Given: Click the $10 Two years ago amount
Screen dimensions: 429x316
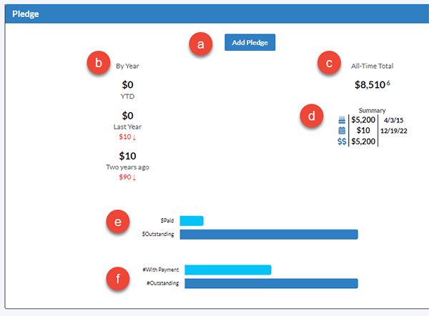Looking at the screenshot, I should pyautogui.click(x=127, y=156).
